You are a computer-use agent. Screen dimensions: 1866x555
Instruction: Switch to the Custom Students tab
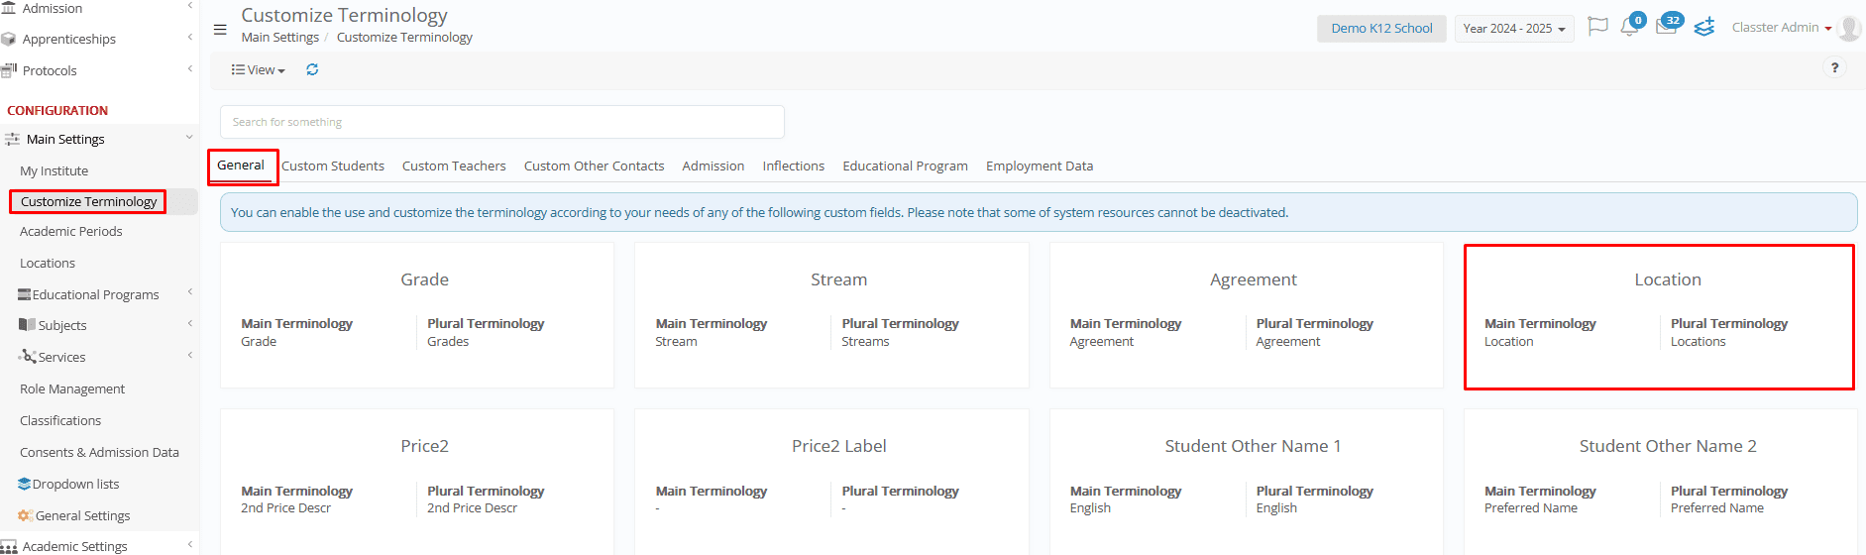coord(333,166)
